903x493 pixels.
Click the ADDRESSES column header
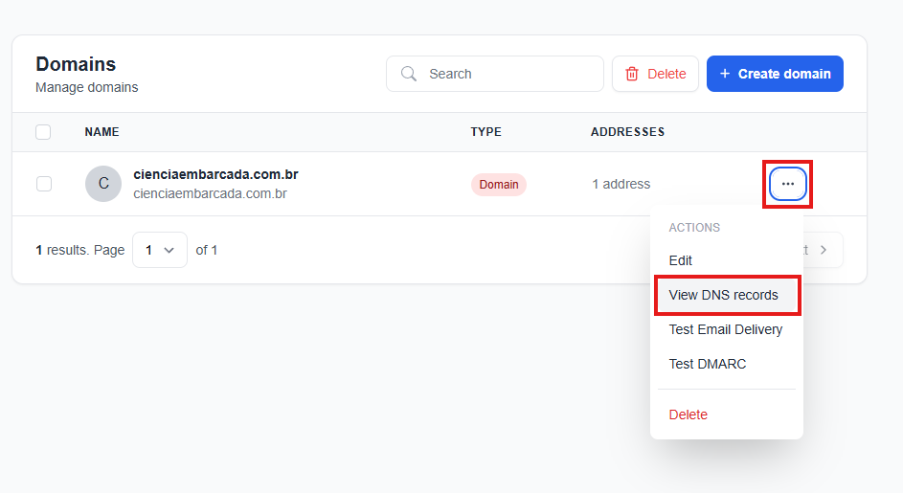[627, 132]
